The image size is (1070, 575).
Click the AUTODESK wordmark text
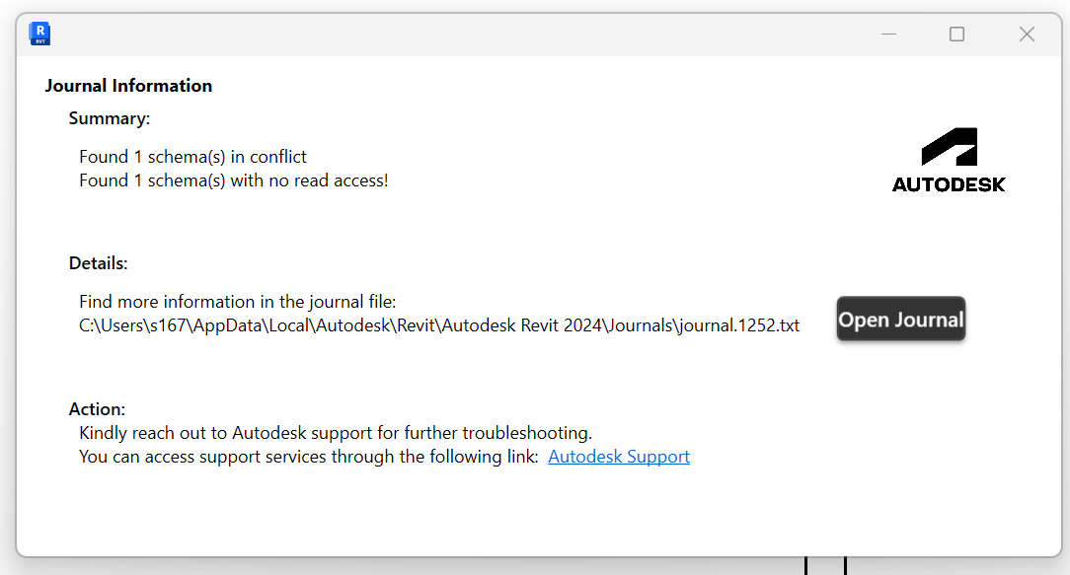(949, 184)
